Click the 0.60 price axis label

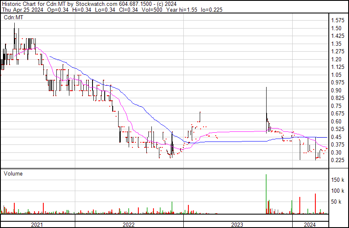336,121
